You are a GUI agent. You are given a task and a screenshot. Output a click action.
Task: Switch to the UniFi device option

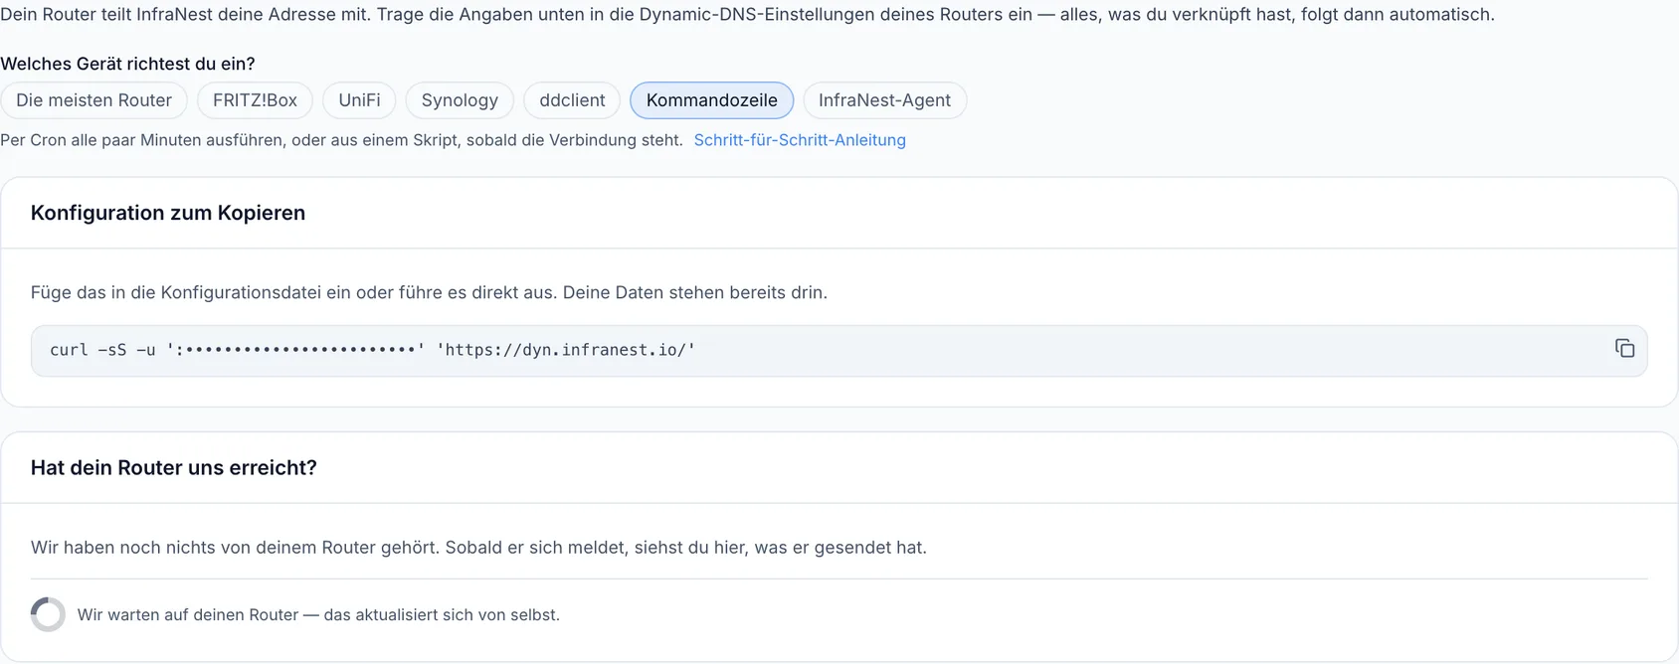(359, 100)
